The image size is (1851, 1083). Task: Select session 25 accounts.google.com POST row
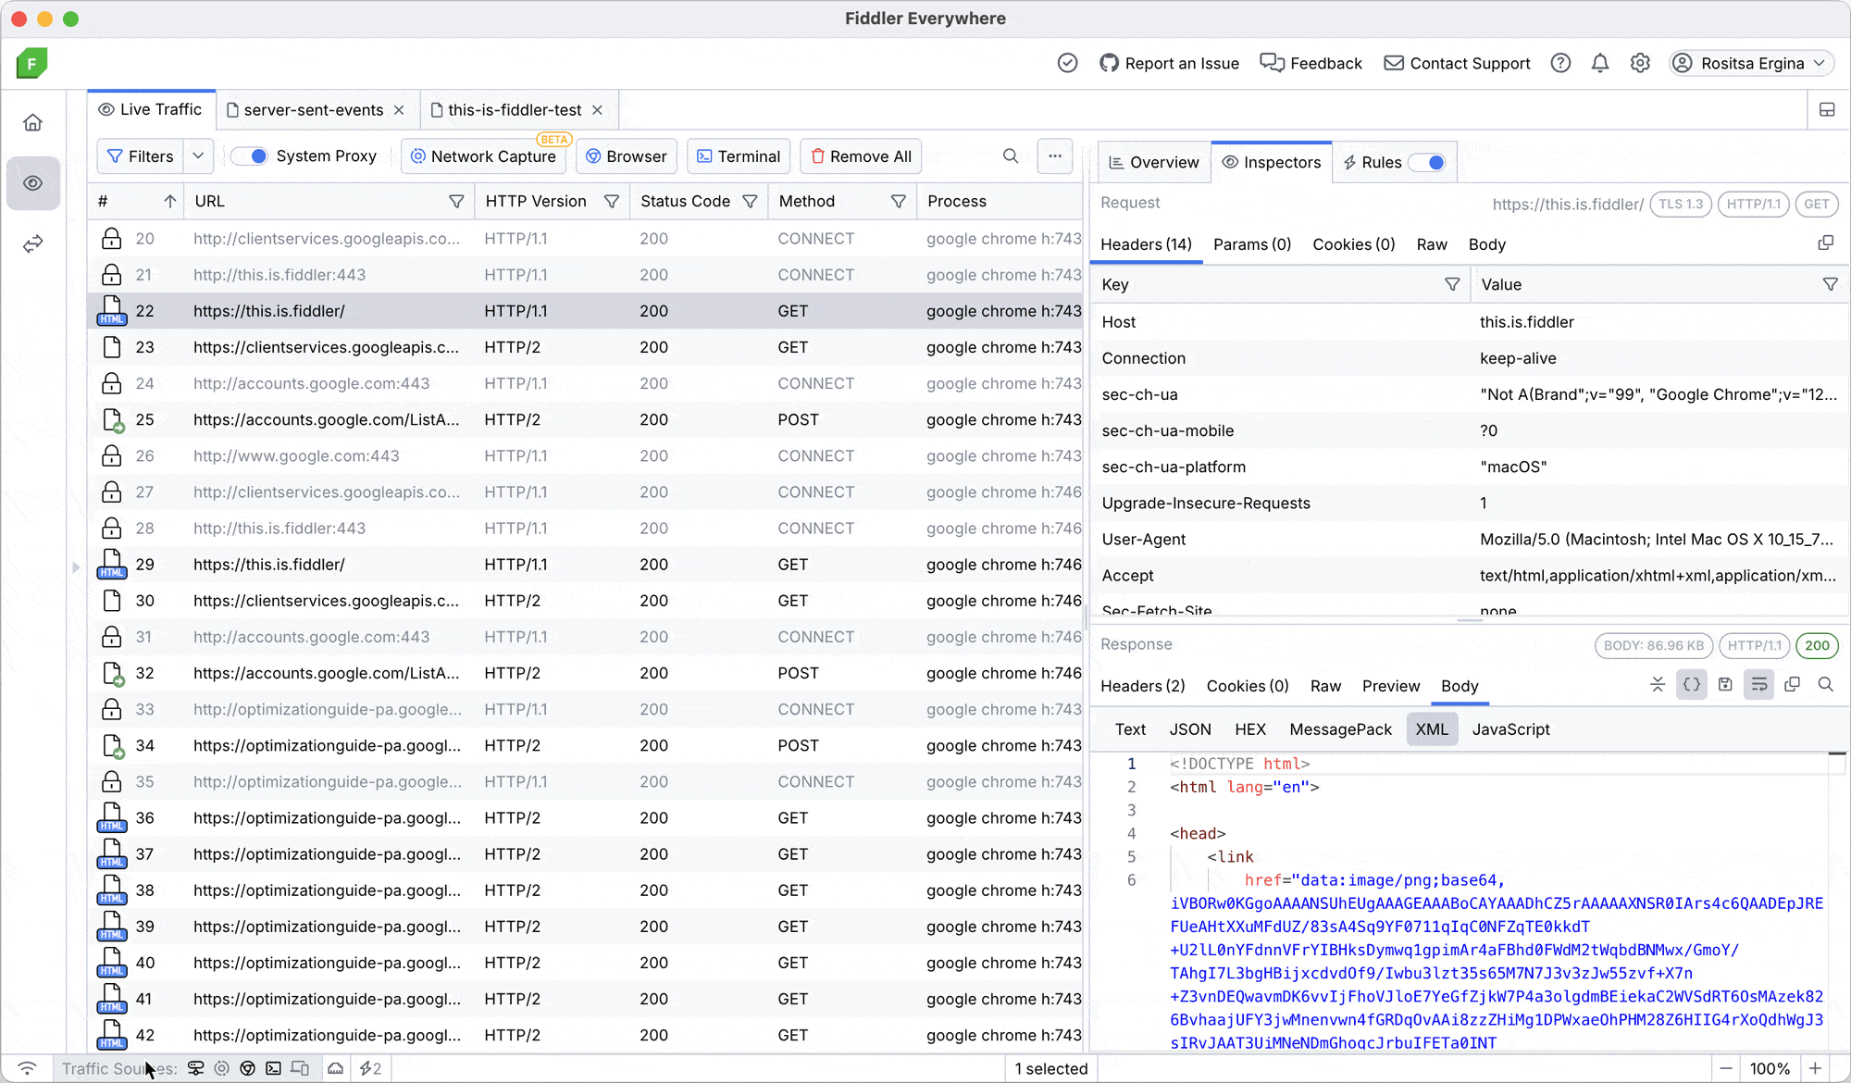coord(585,420)
